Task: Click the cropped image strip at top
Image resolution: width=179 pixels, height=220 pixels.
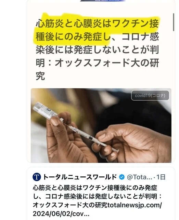Action: coord(103,1)
